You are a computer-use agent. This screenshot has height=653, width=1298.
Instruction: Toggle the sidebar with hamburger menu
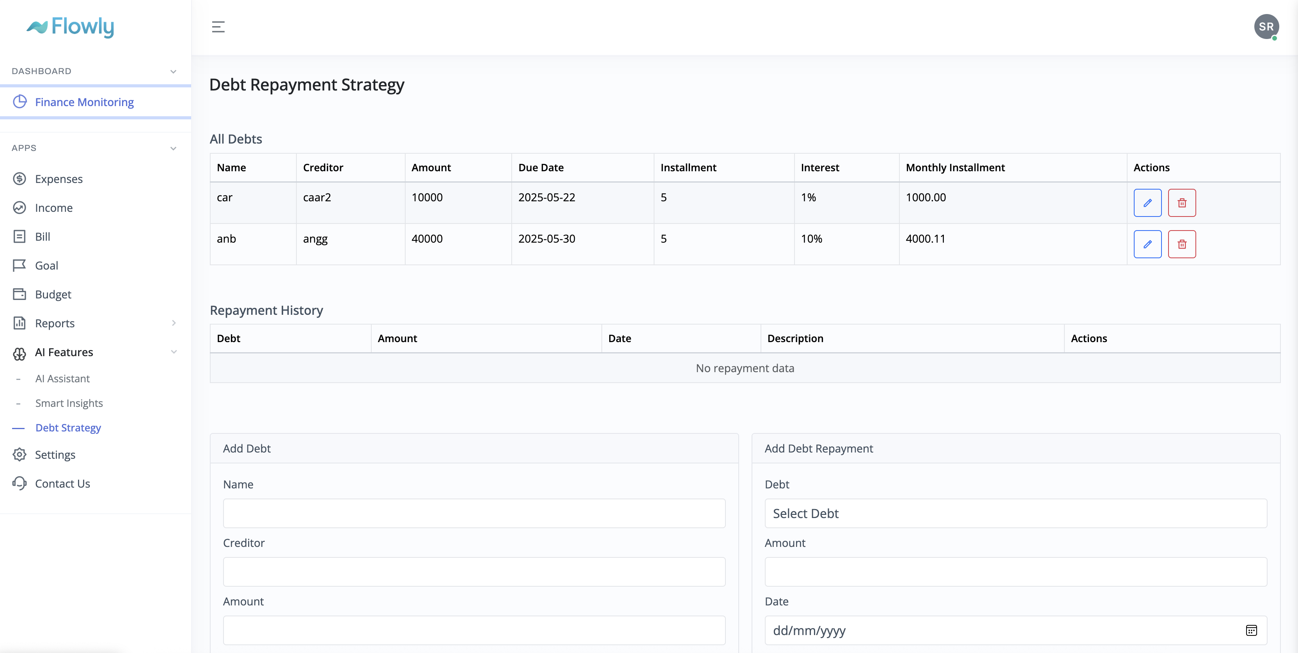pyautogui.click(x=218, y=27)
